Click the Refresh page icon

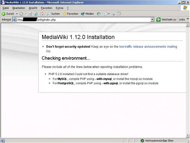36,14
